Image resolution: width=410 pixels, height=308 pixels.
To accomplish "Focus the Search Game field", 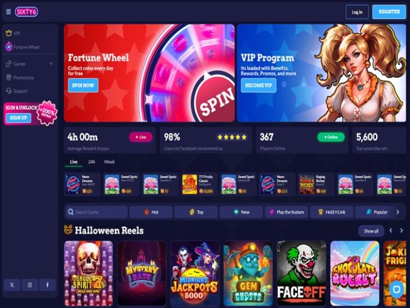I will (97, 212).
